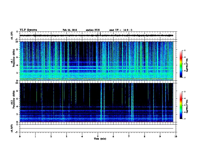Click the time axis tick label '10'
The width and height of the screenshot is (198, 153).
[x=176, y=136]
